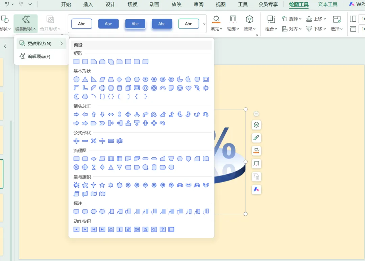
Task: Choose the up-down double arrow shape
Action: (119, 114)
